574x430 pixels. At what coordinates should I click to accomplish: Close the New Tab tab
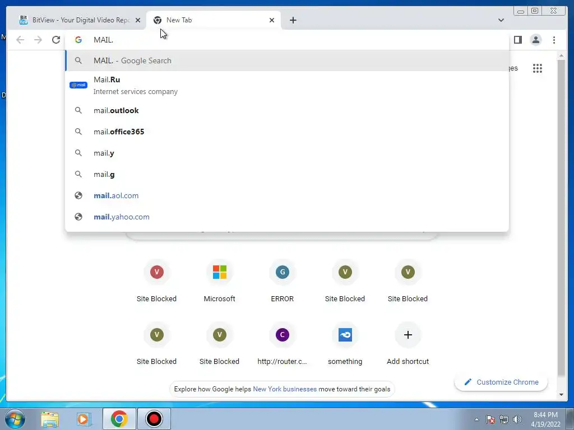[x=272, y=20]
